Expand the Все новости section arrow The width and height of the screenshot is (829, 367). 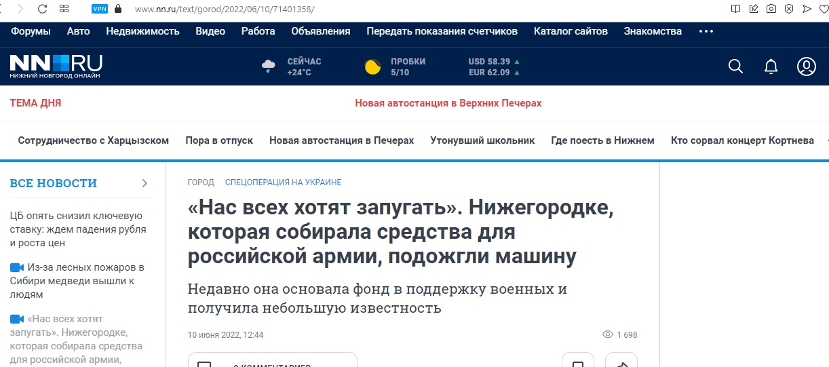pyautogui.click(x=144, y=183)
